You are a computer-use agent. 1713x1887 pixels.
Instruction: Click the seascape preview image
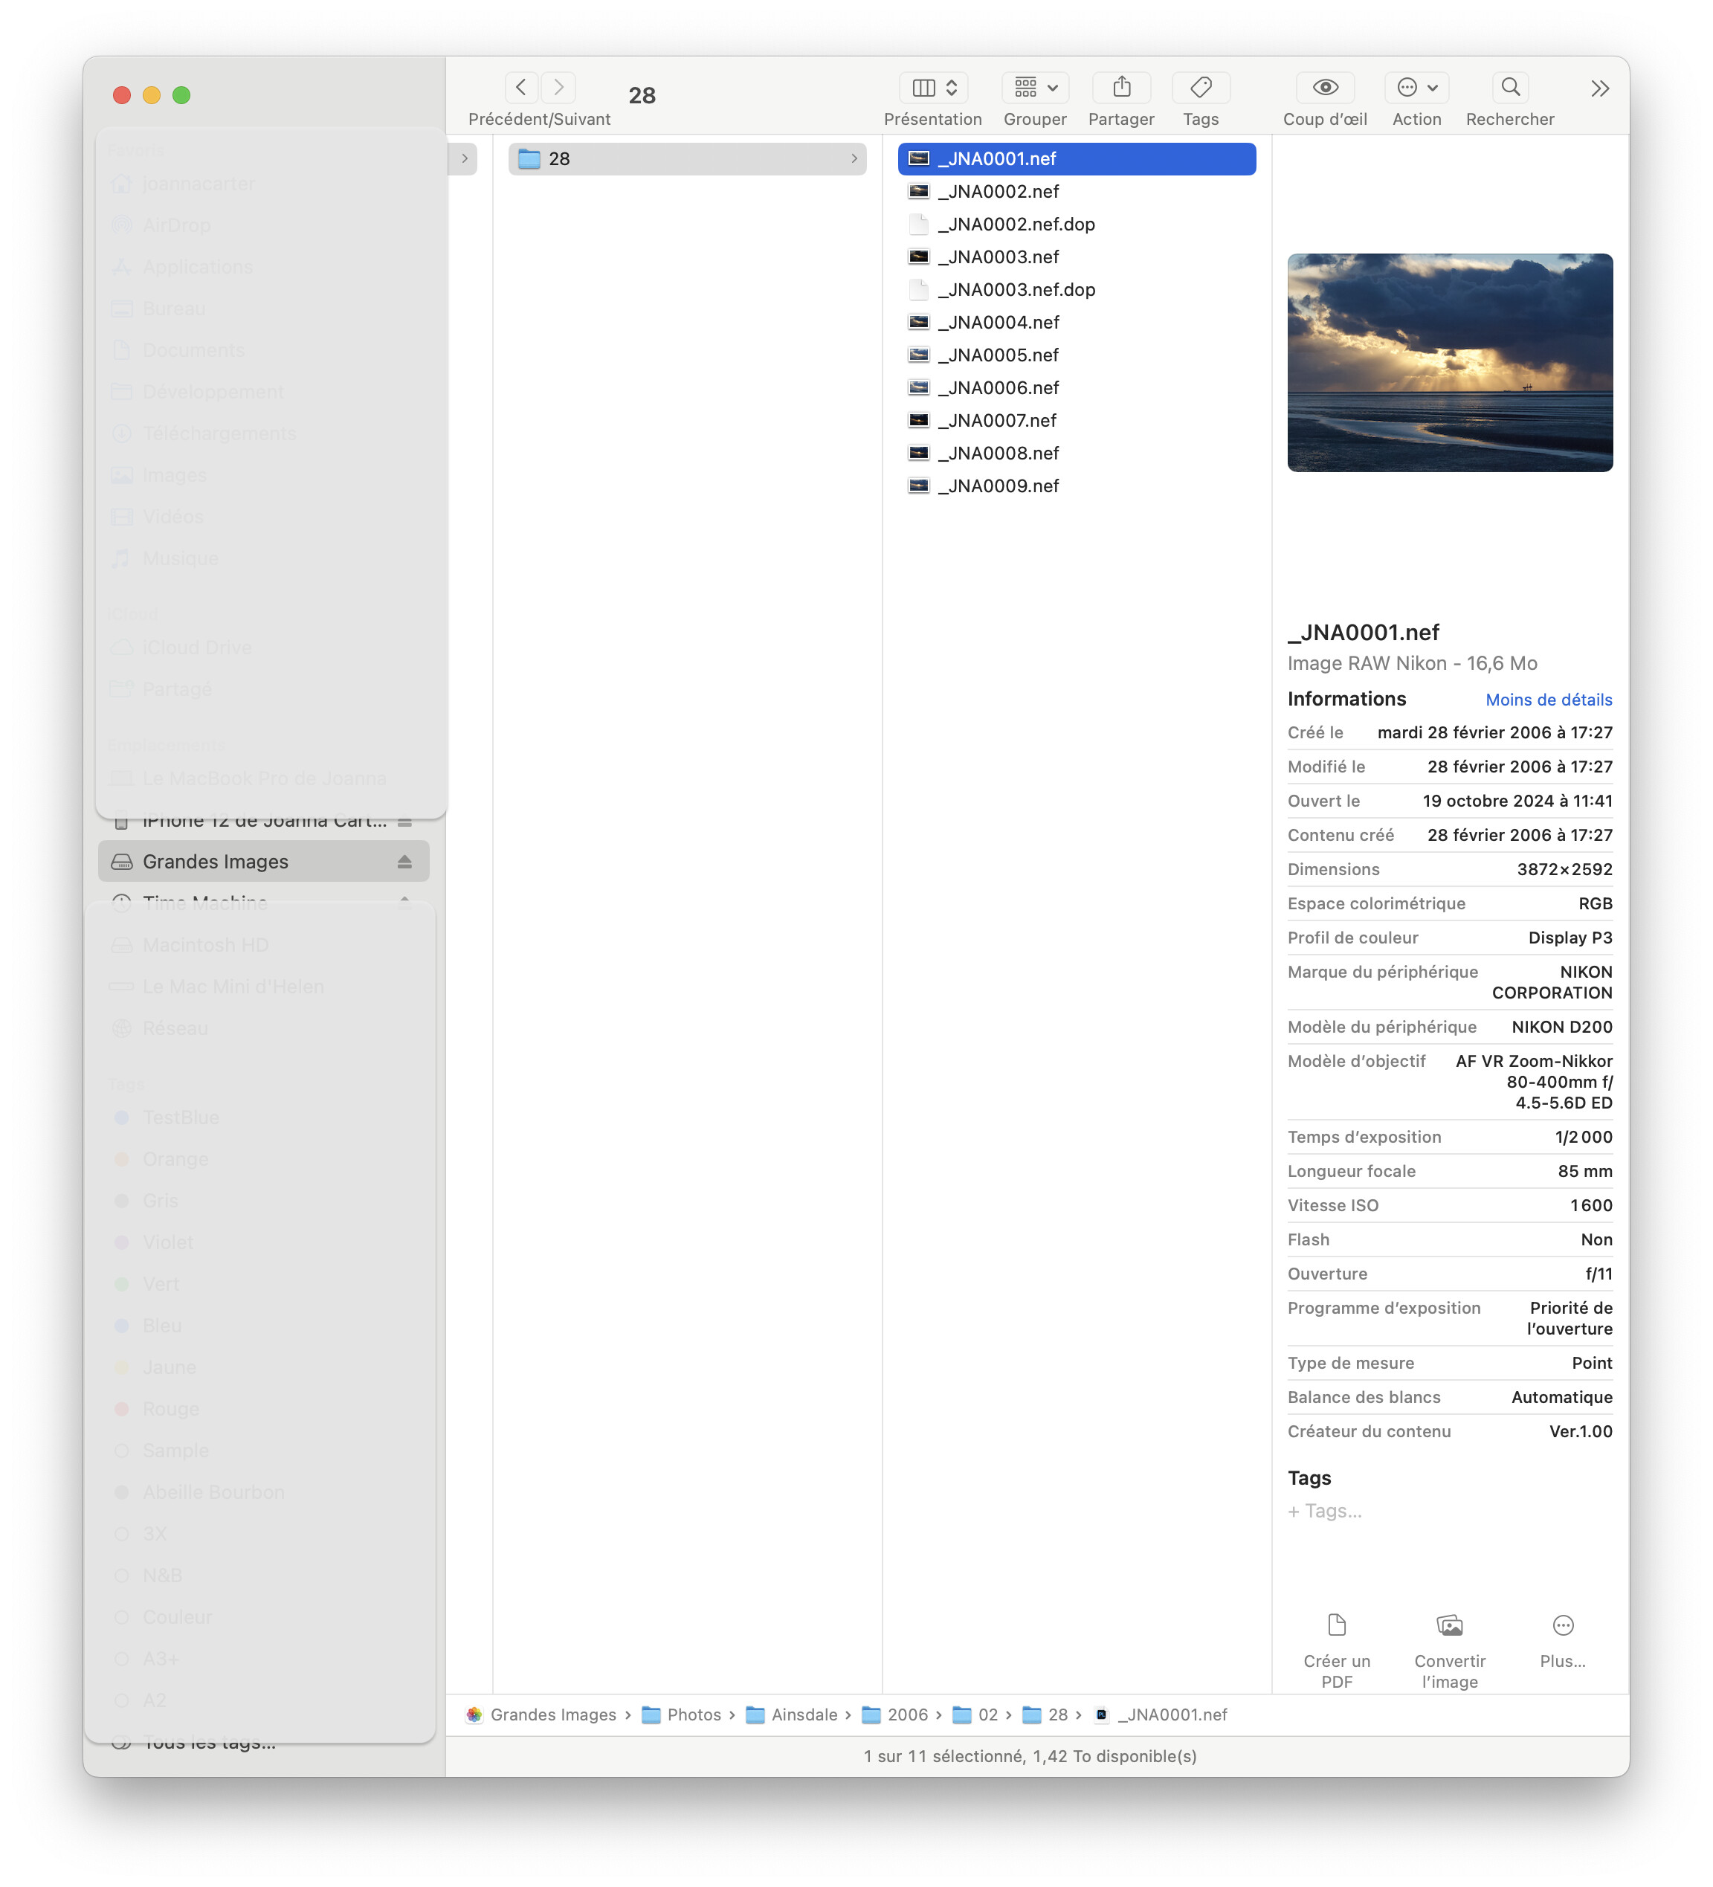pos(1450,363)
